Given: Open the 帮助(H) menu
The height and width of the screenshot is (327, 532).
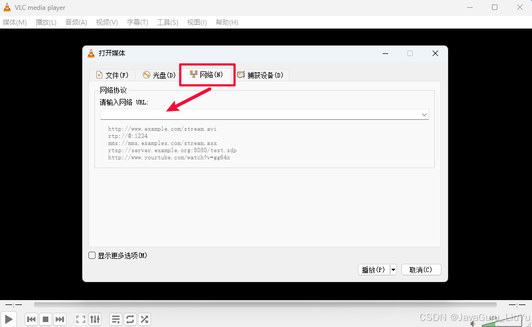Looking at the screenshot, I should pos(227,23).
